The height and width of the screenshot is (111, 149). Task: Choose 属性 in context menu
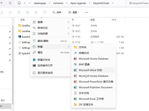pyautogui.click(x=51, y=52)
